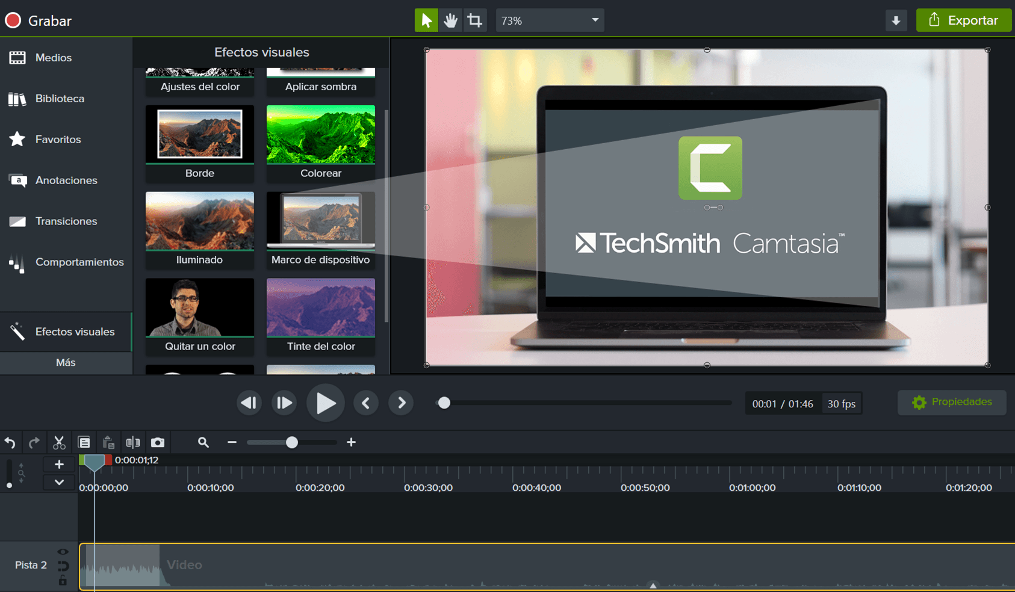The width and height of the screenshot is (1015, 592).
Task: Select the Crop tool in top toolbar
Action: pos(475,20)
